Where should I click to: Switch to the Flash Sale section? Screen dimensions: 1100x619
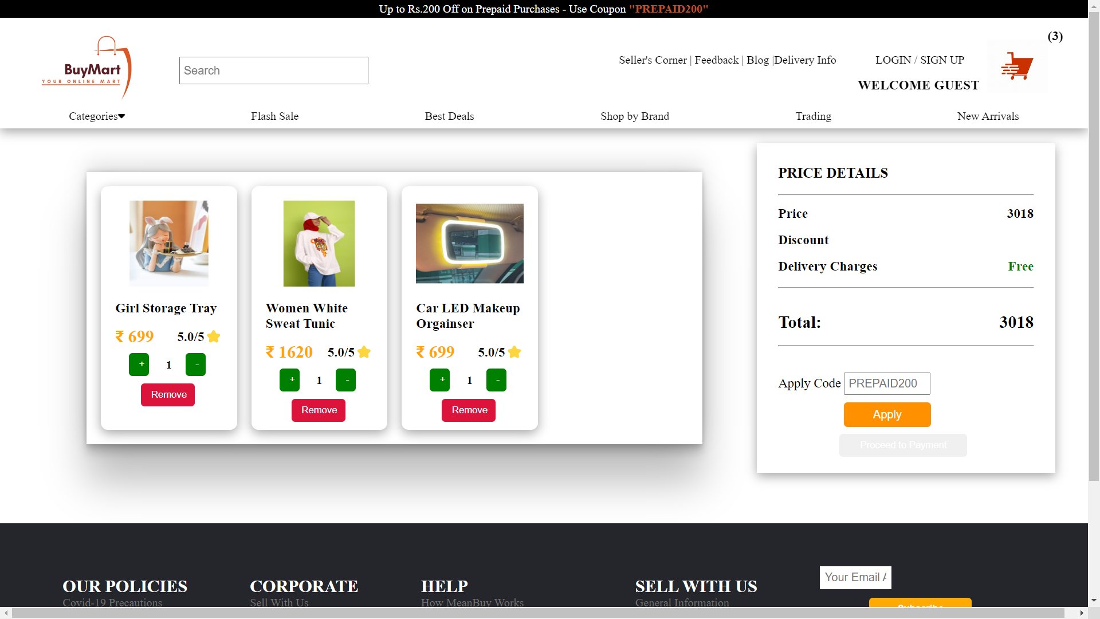pyautogui.click(x=274, y=116)
